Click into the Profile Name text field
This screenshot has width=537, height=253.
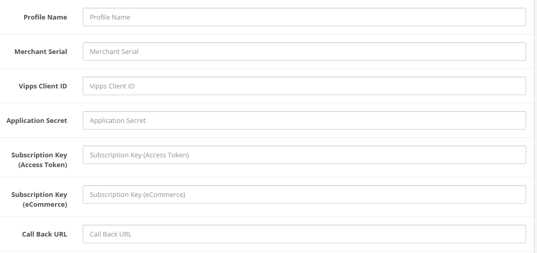[304, 17]
